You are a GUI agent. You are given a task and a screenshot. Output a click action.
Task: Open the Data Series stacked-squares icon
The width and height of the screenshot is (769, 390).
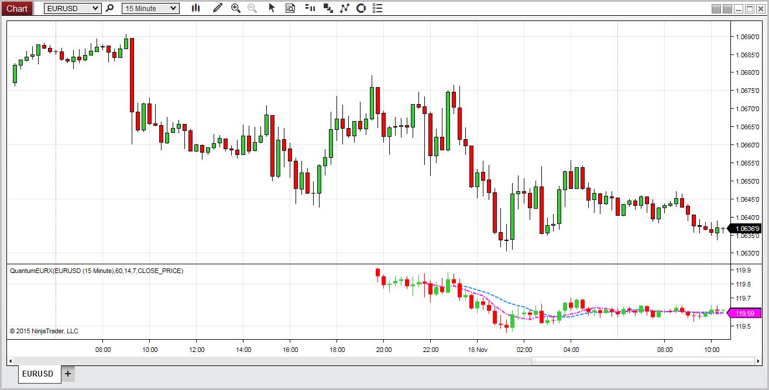pyautogui.click(x=328, y=8)
